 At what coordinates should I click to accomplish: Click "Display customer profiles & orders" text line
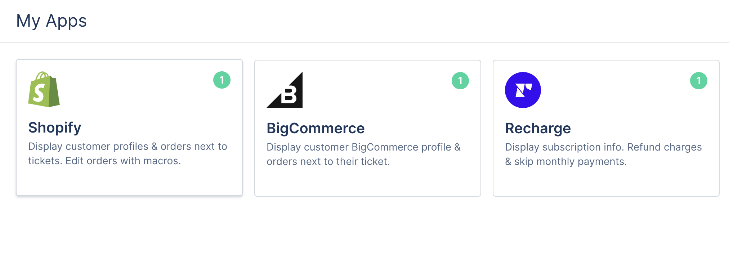click(128, 146)
